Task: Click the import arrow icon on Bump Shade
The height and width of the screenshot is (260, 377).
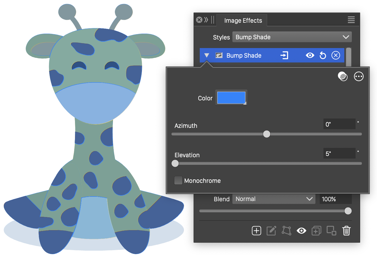Action: [284, 56]
